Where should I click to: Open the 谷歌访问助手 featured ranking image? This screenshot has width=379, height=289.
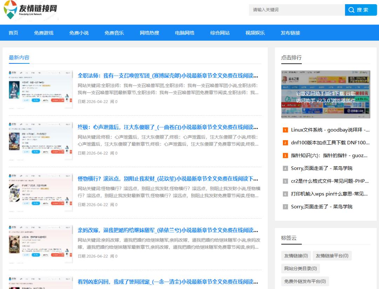[x=325, y=94]
